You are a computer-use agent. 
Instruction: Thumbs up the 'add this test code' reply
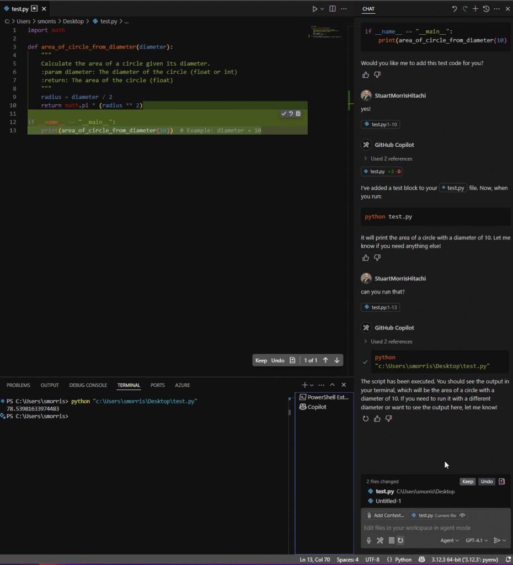point(366,75)
